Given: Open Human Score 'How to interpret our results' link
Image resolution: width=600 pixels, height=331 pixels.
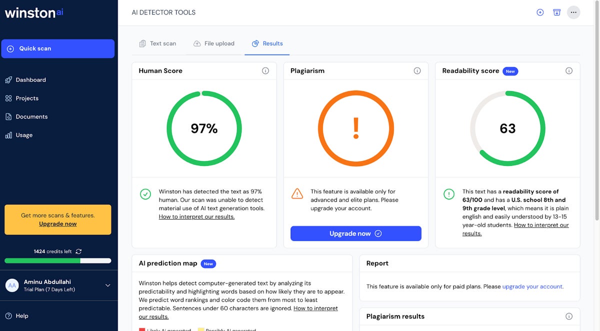Looking at the screenshot, I should tap(196, 217).
